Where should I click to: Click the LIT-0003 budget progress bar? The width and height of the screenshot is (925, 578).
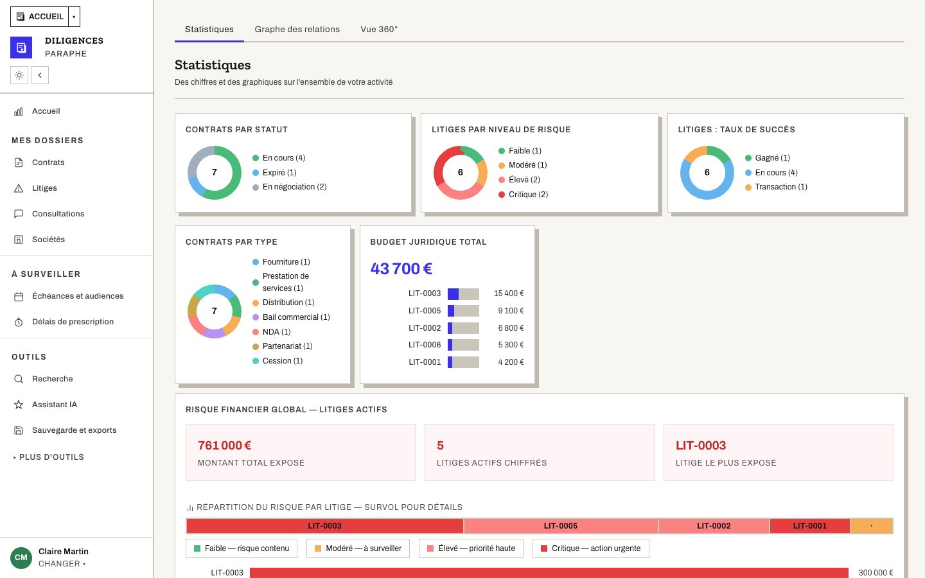(x=463, y=293)
